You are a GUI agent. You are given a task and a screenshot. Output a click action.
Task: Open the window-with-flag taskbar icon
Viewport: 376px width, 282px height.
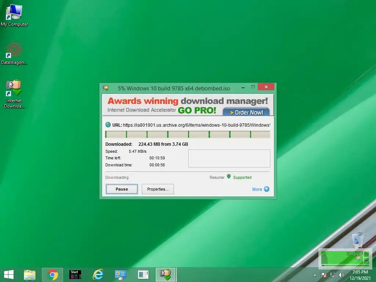(143, 275)
